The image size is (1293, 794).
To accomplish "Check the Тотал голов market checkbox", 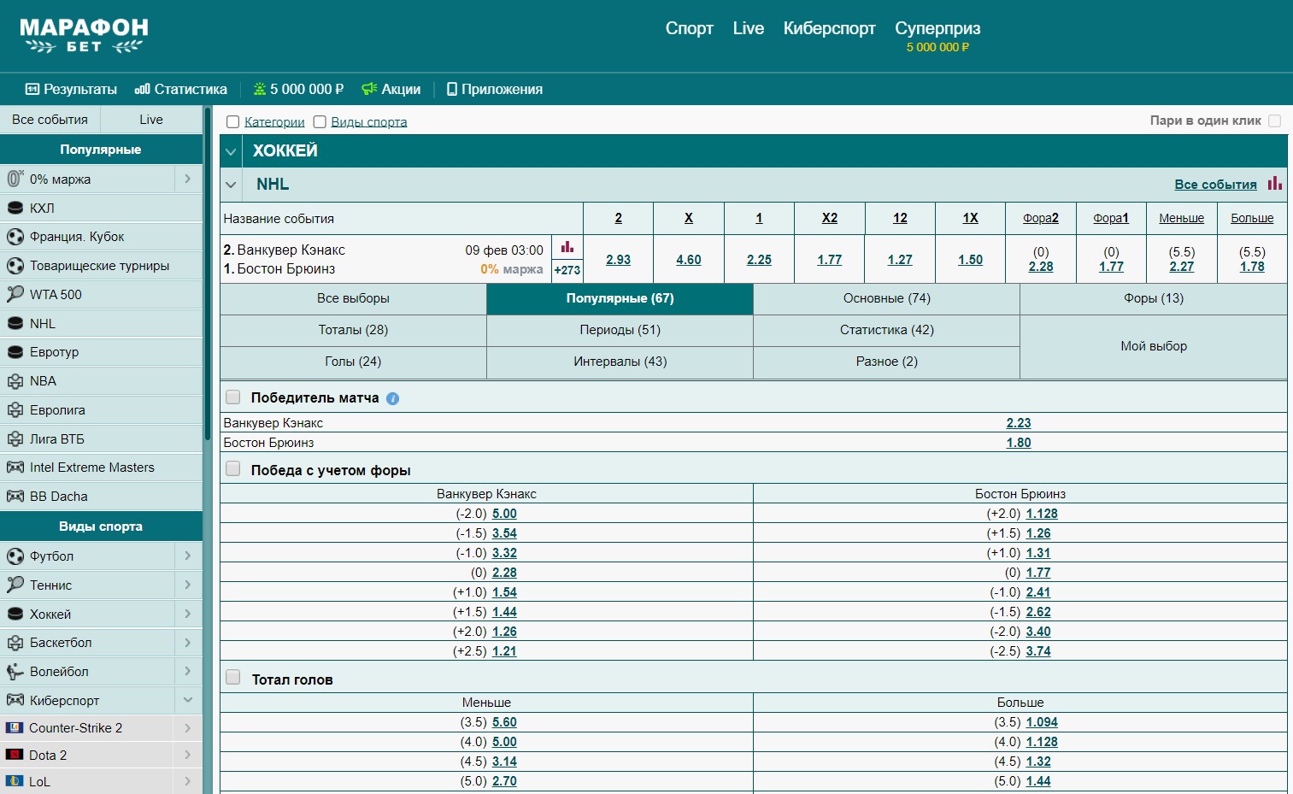I will (233, 678).
